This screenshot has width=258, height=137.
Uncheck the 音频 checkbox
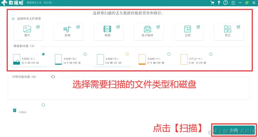[78, 27]
